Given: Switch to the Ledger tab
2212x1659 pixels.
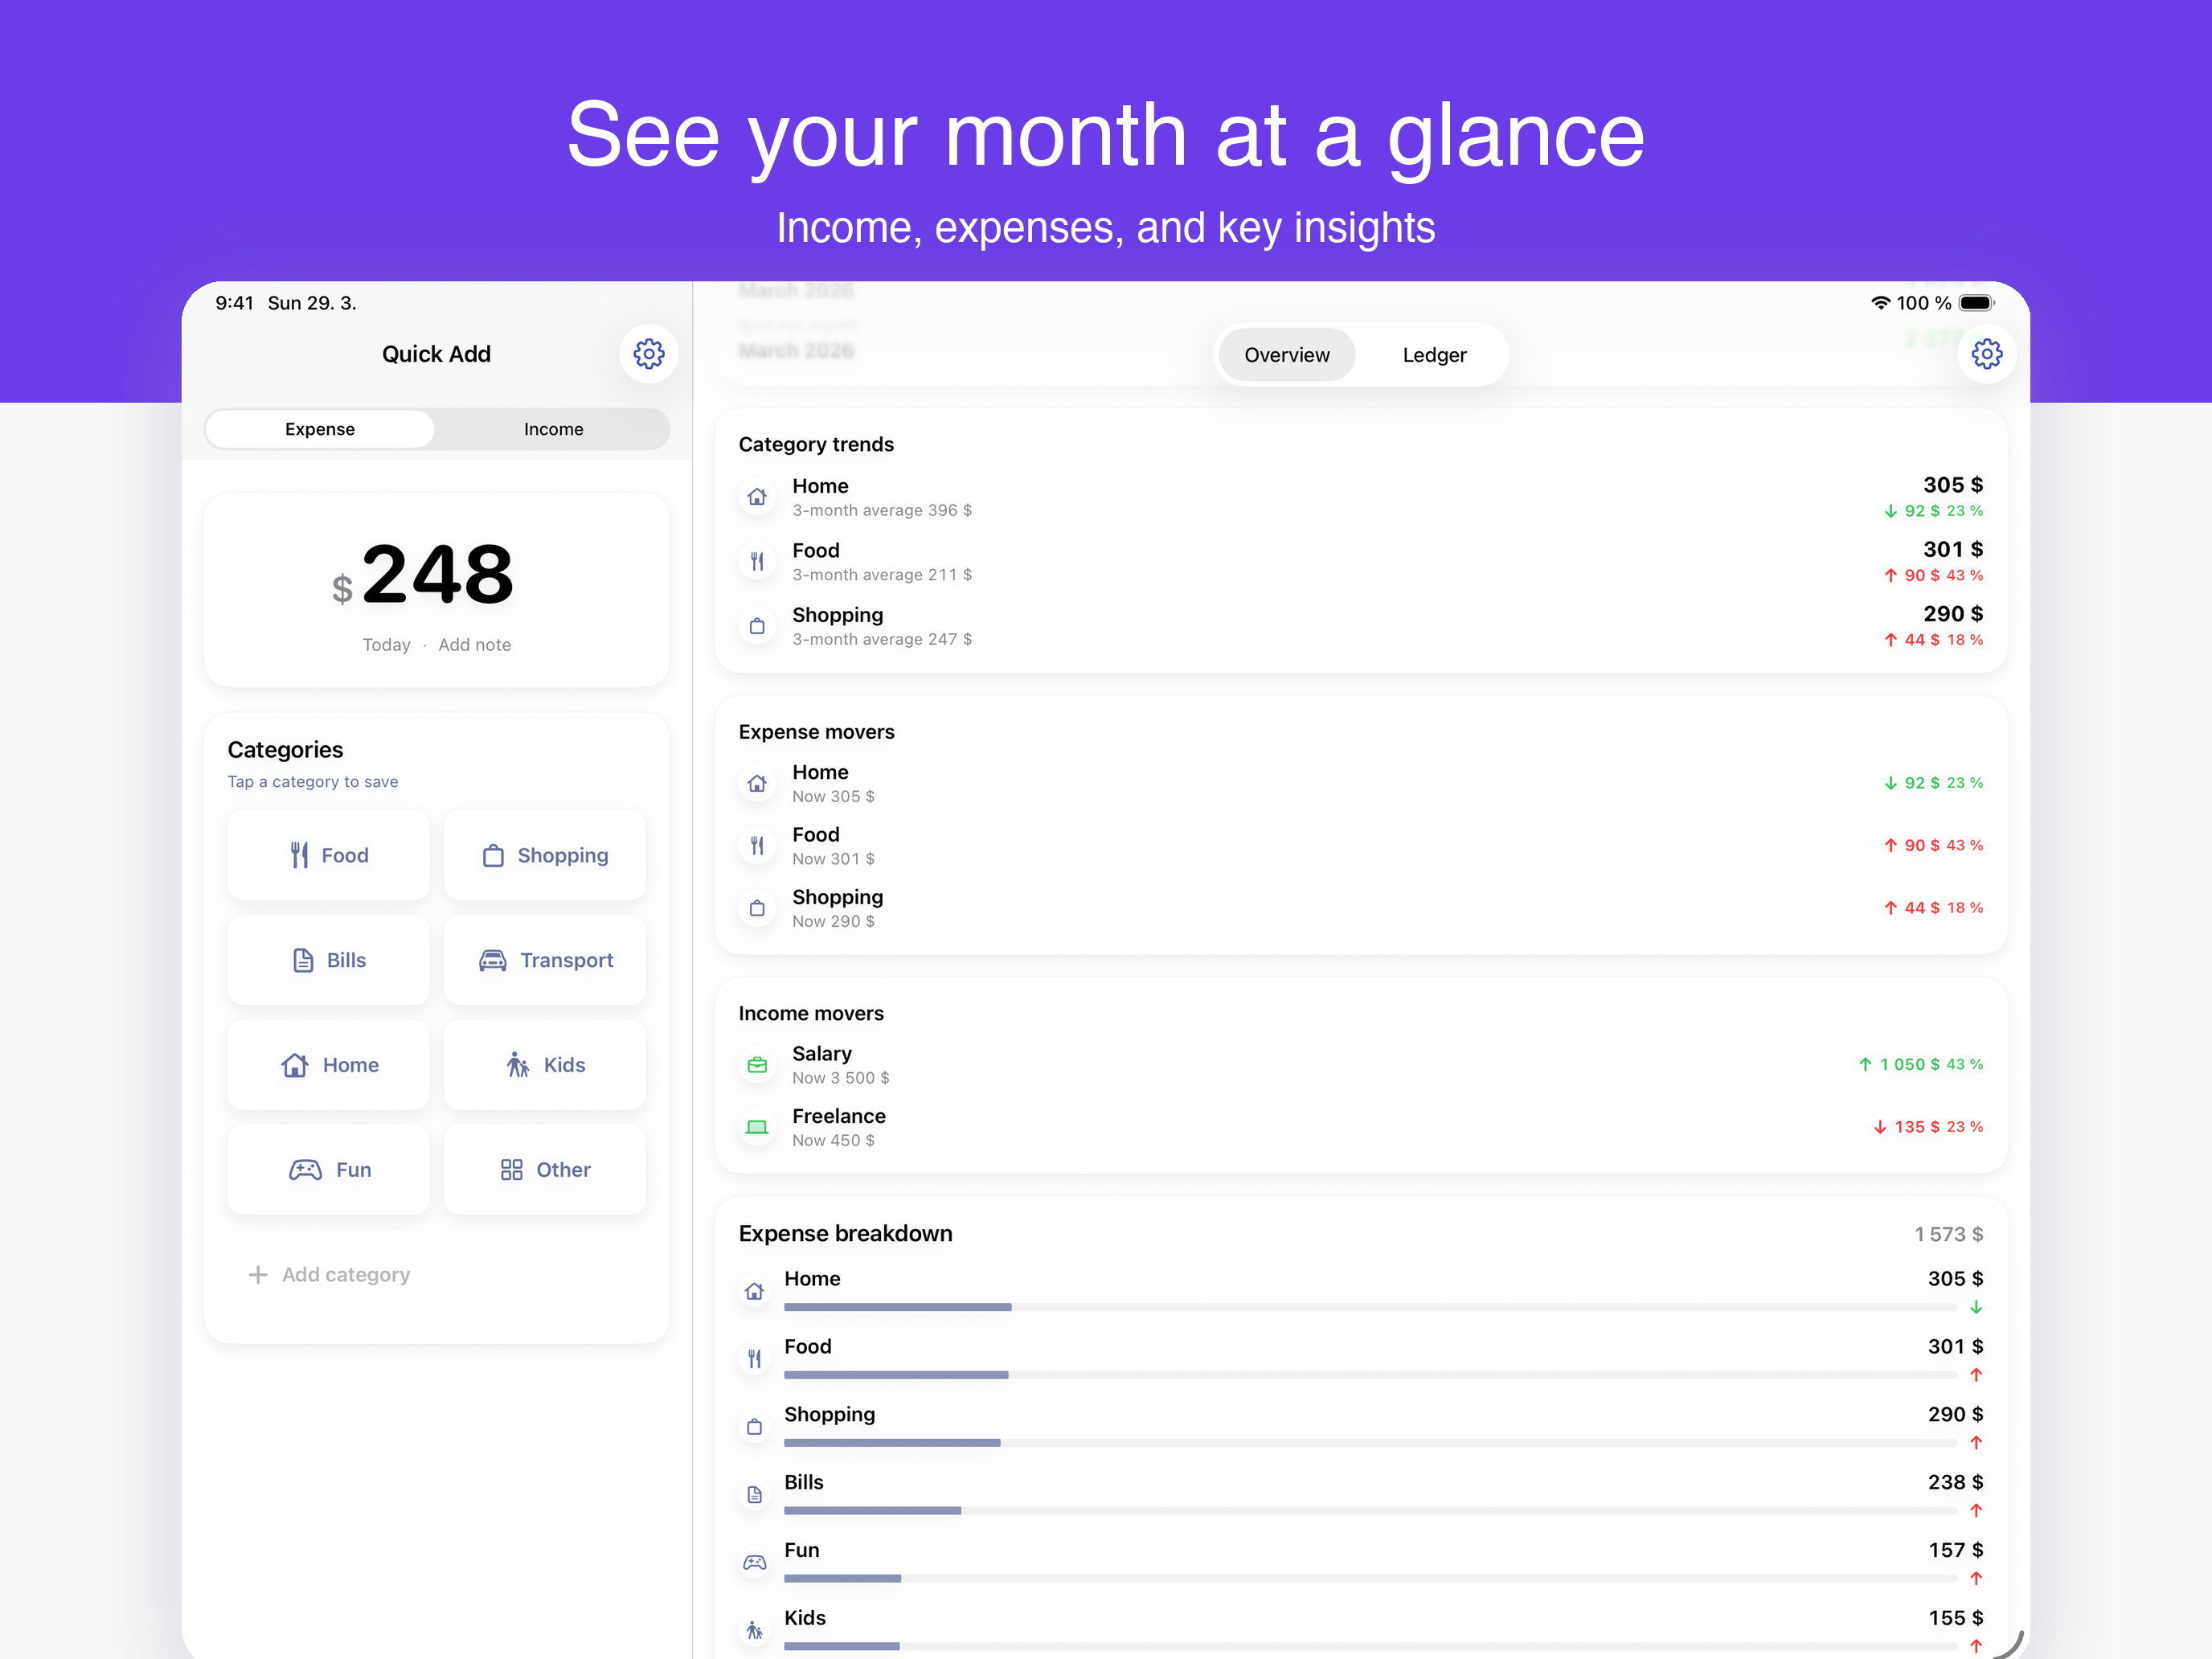Looking at the screenshot, I should (1434, 355).
